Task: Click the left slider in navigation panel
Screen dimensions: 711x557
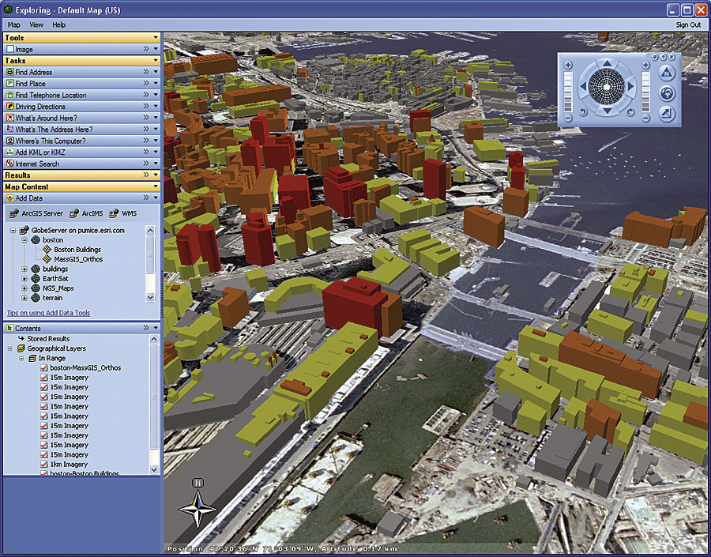Action: point(568,92)
